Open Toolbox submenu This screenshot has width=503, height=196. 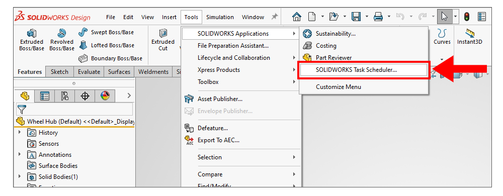coord(241,82)
